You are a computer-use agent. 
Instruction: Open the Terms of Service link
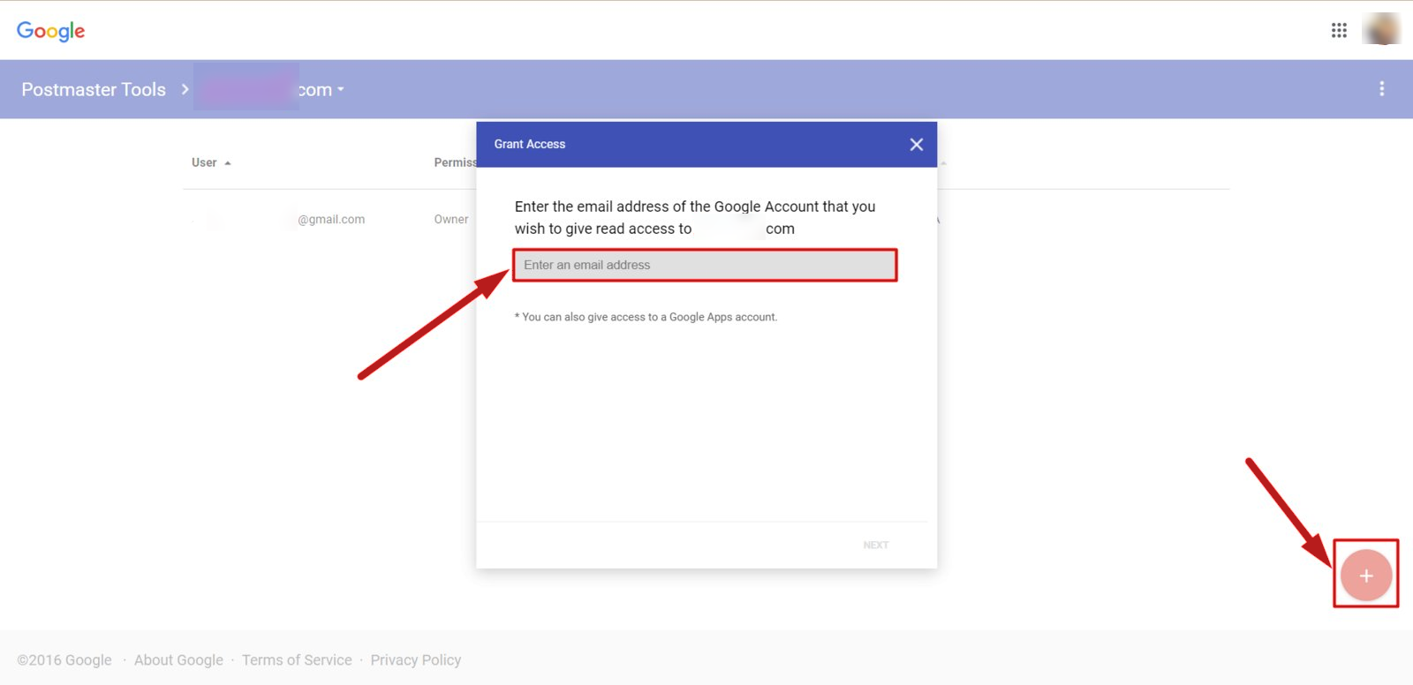pyautogui.click(x=297, y=660)
